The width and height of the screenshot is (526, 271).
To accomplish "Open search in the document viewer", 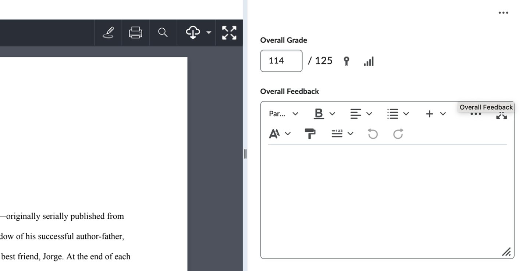I will coord(163,33).
